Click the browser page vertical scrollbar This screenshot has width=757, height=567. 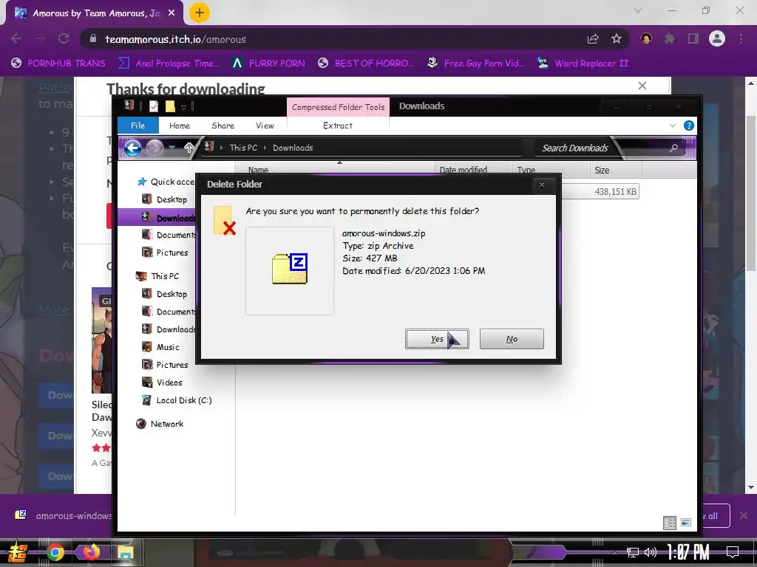coord(751,193)
